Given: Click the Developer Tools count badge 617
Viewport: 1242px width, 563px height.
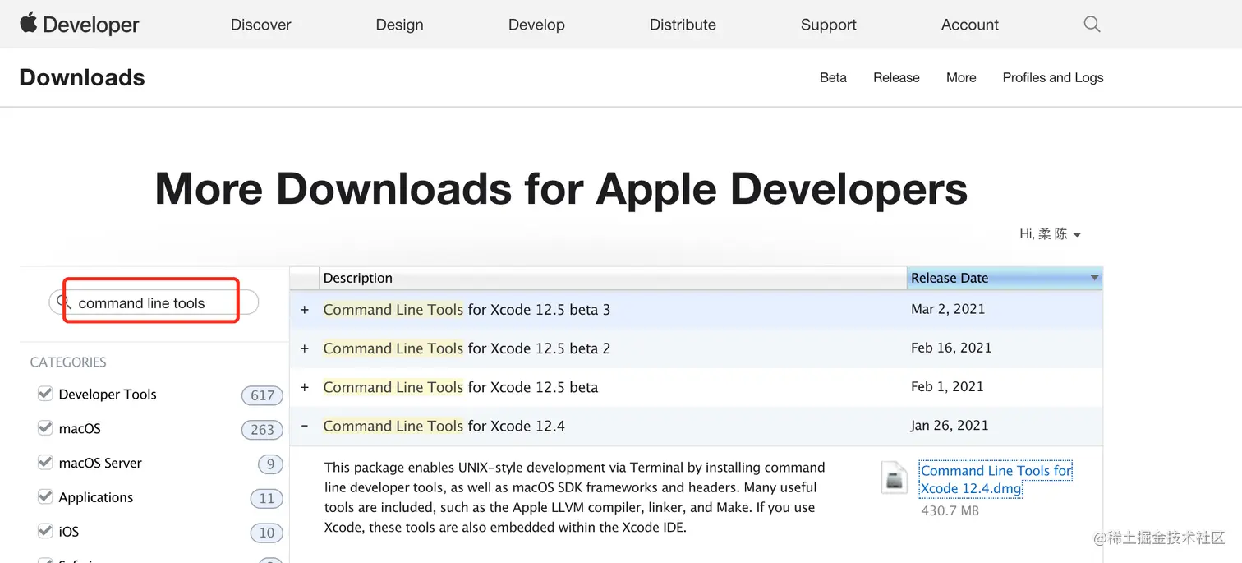Looking at the screenshot, I should pyautogui.click(x=262, y=395).
